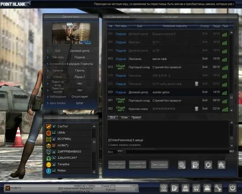Select room 004 Деловой центр
The height and width of the screenshot is (194, 242).
tap(168, 34)
